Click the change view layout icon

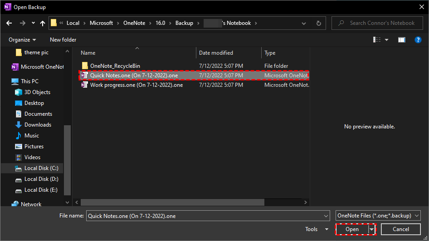[x=377, y=40]
